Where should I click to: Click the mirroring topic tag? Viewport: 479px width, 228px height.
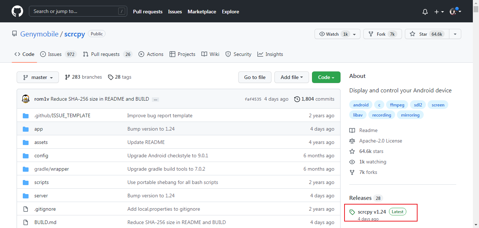tap(410, 115)
